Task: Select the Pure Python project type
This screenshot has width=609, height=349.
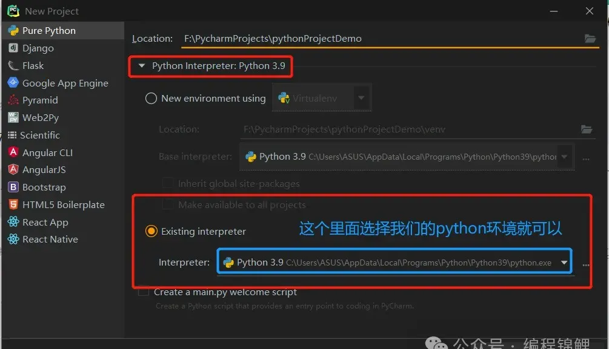Action: 63,30
